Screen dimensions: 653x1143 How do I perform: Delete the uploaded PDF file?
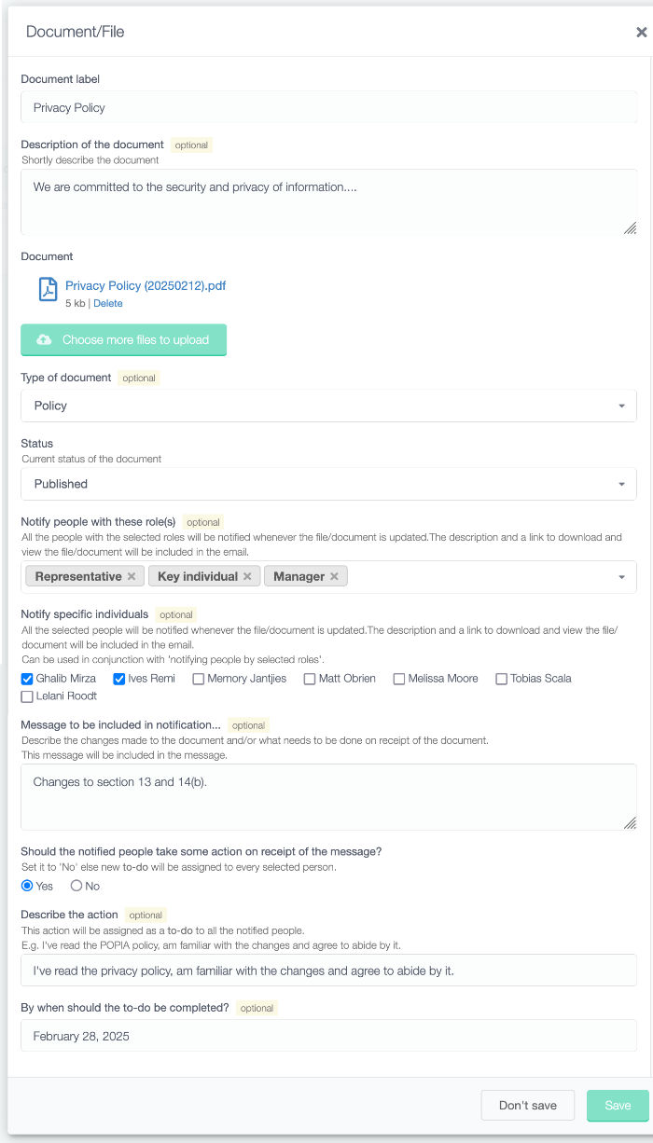(108, 304)
